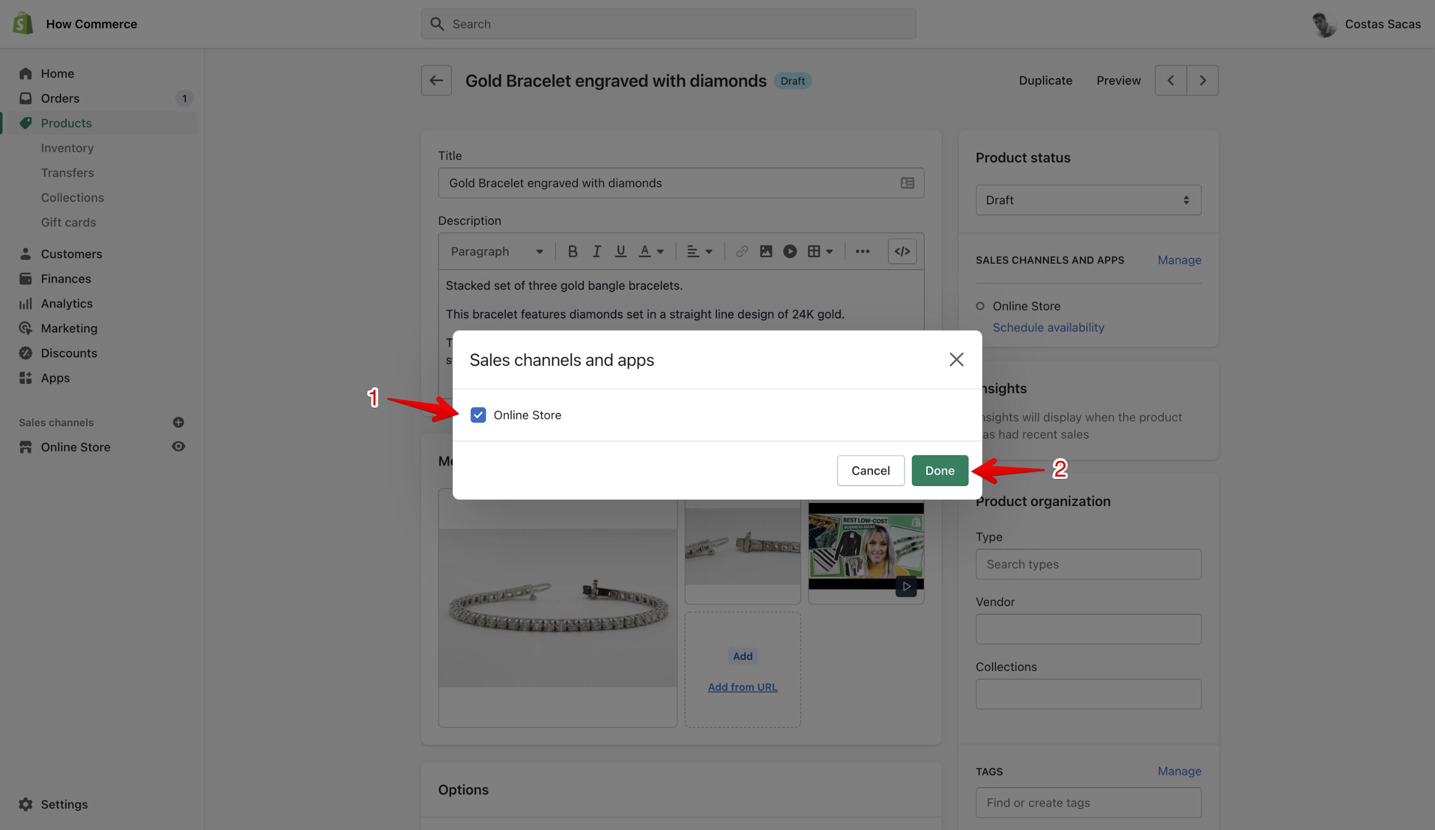Add a sales channel plus icon
The height and width of the screenshot is (830, 1435).
178,422
